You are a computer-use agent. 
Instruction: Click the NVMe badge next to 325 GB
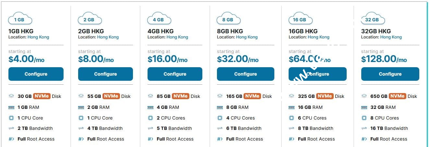[x=325, y=96]
